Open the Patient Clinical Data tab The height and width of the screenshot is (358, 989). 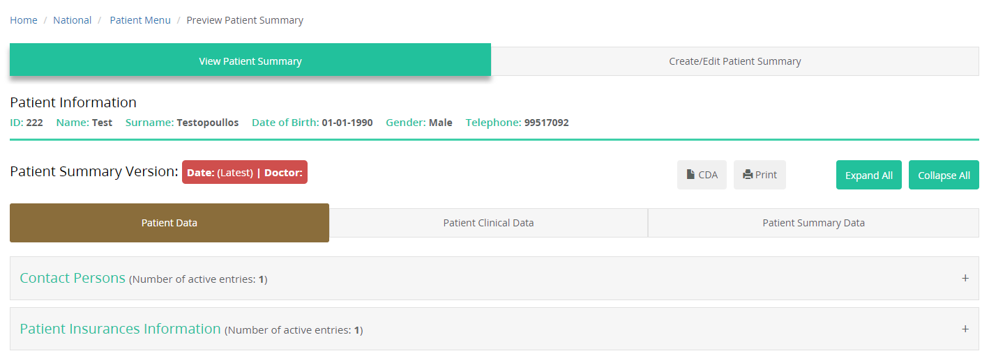(x=488, y=223)
